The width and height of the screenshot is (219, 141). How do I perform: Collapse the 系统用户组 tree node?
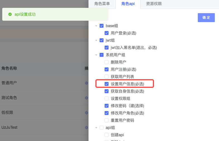click(96, 55)
